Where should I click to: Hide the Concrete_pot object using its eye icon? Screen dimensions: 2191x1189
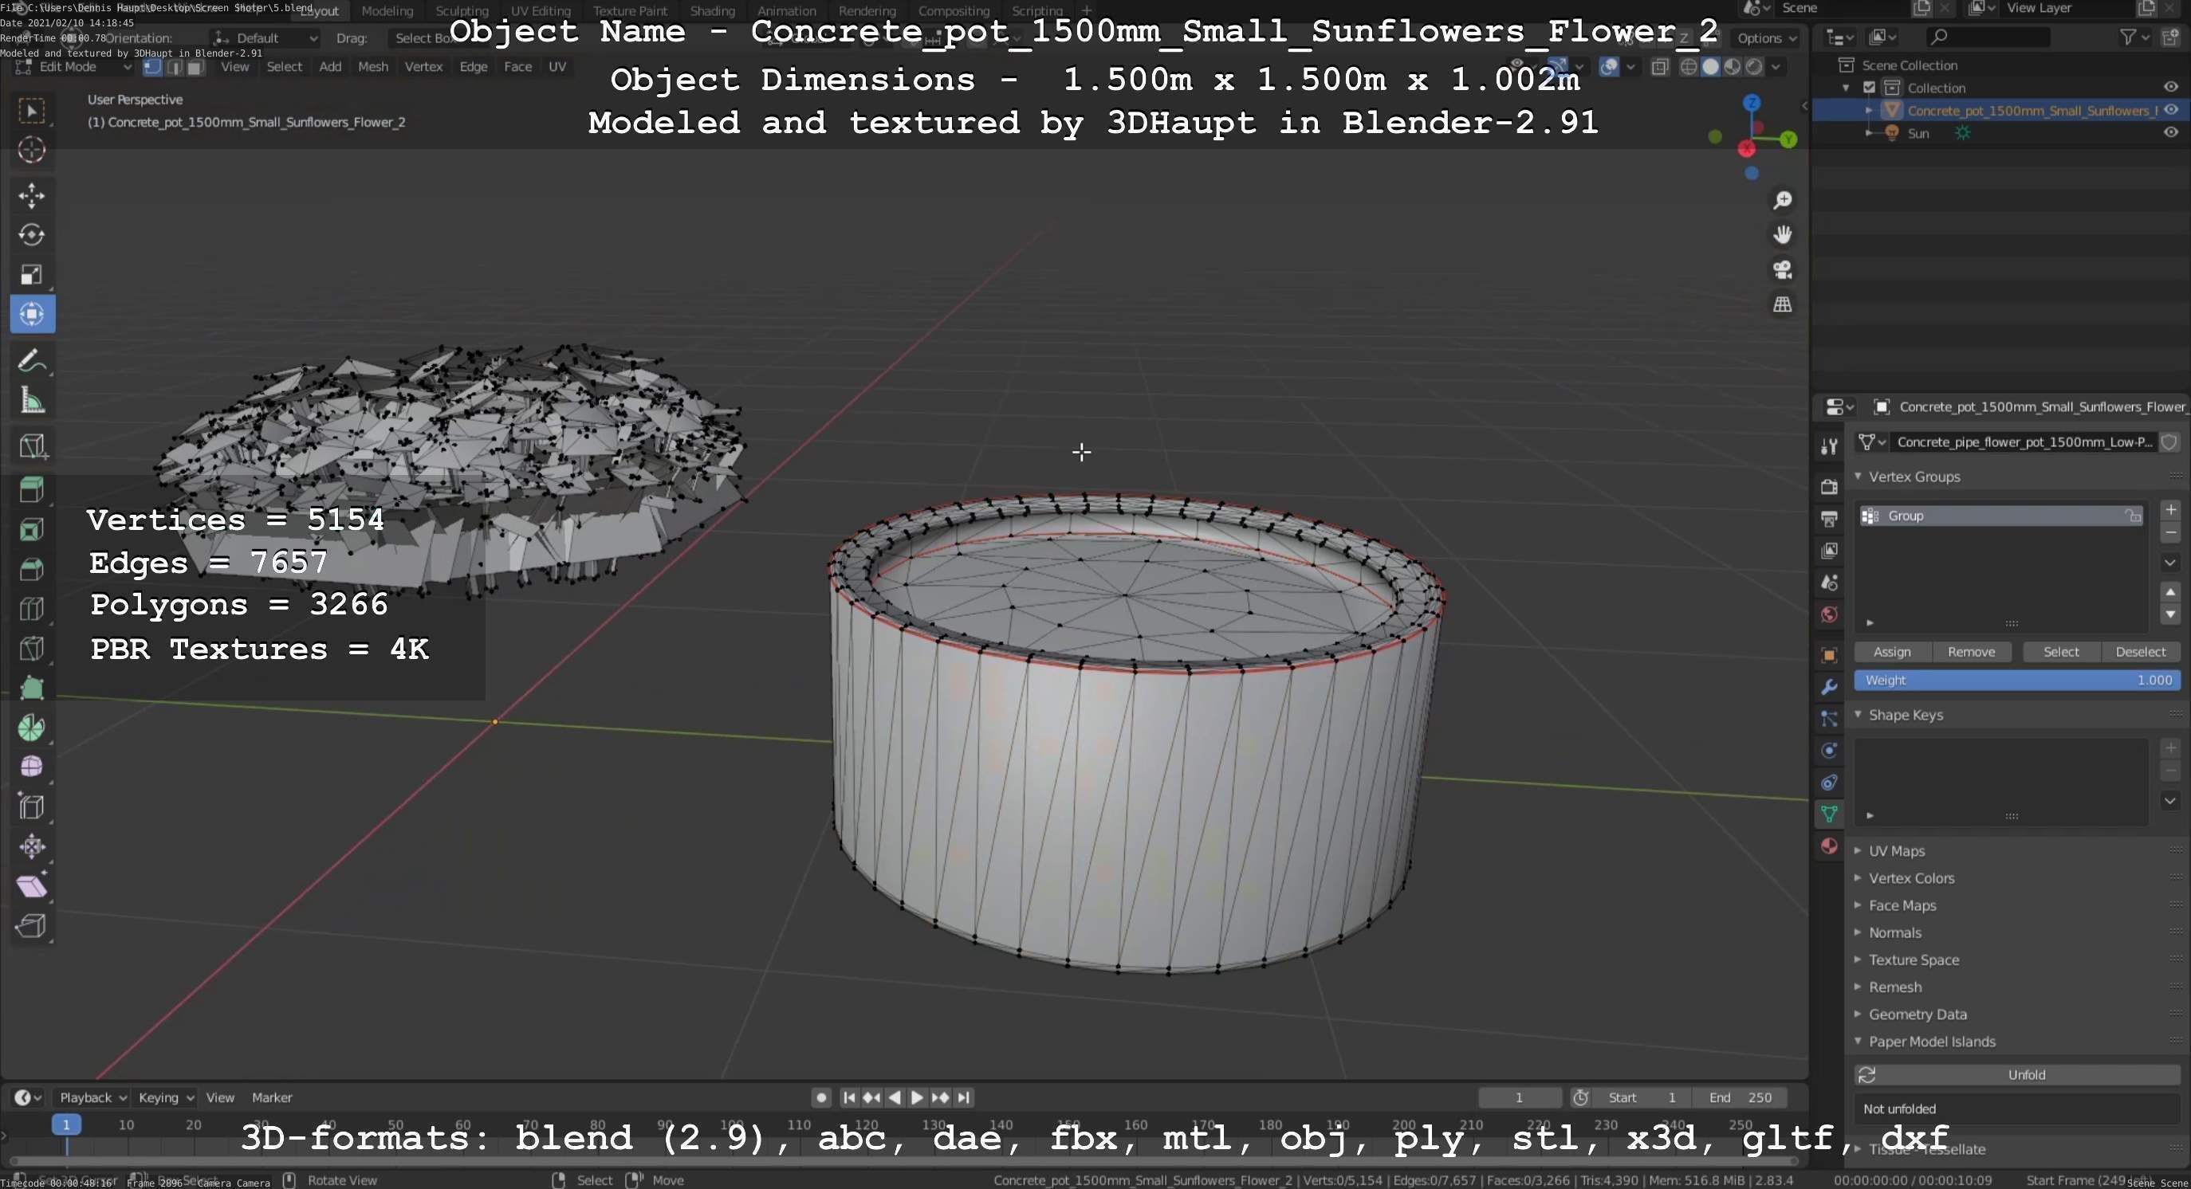coord(2170,110)
